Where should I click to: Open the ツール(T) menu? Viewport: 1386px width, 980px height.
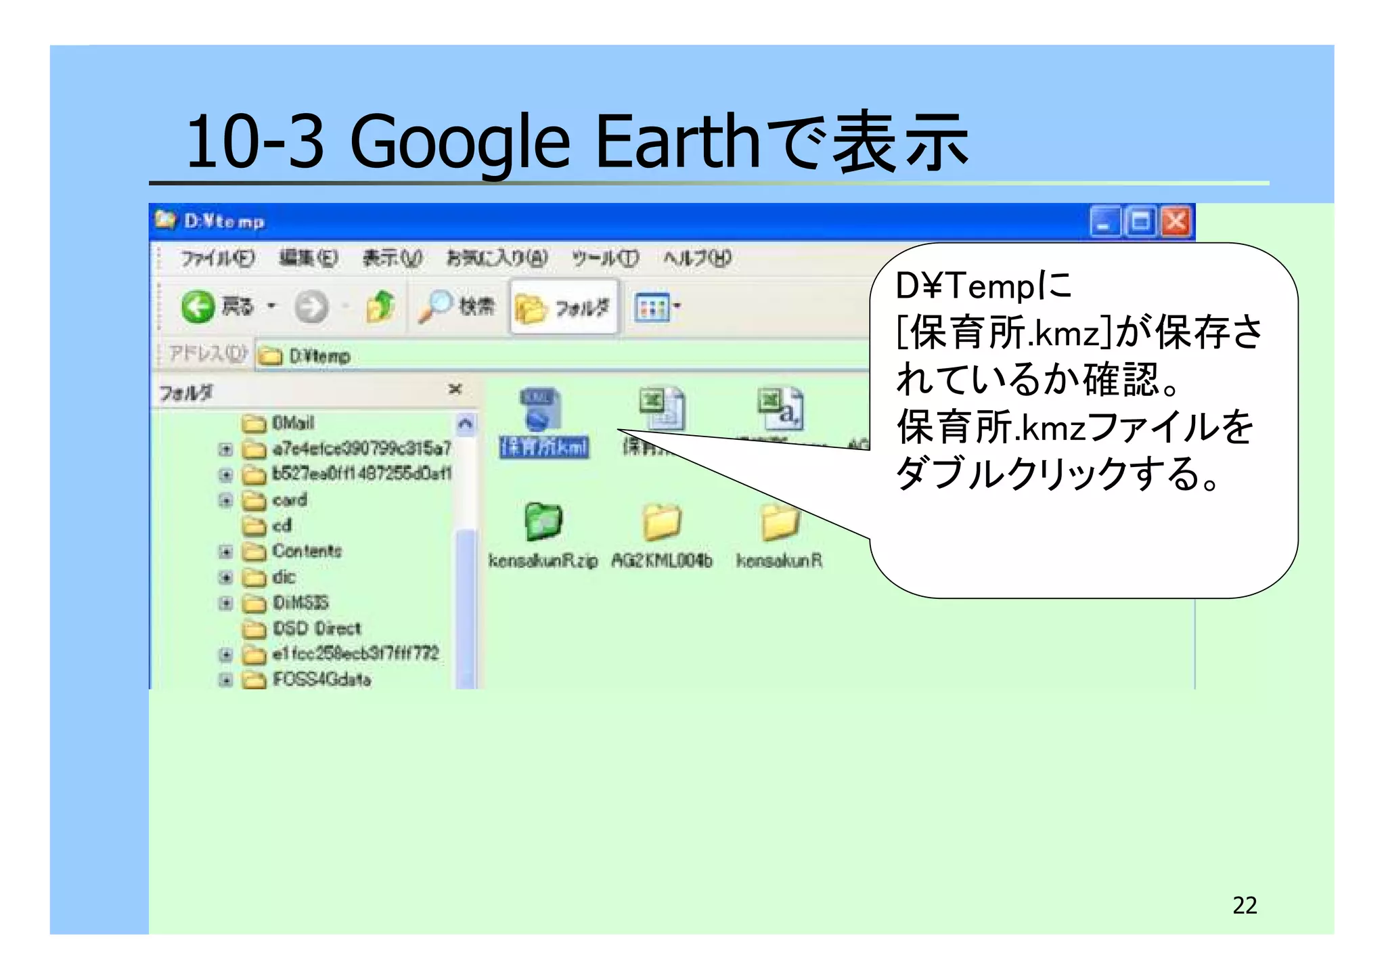[605, 258]
